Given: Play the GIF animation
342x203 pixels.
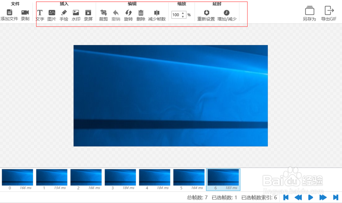Looking at the screenshot, I should [x=311, y=197].
